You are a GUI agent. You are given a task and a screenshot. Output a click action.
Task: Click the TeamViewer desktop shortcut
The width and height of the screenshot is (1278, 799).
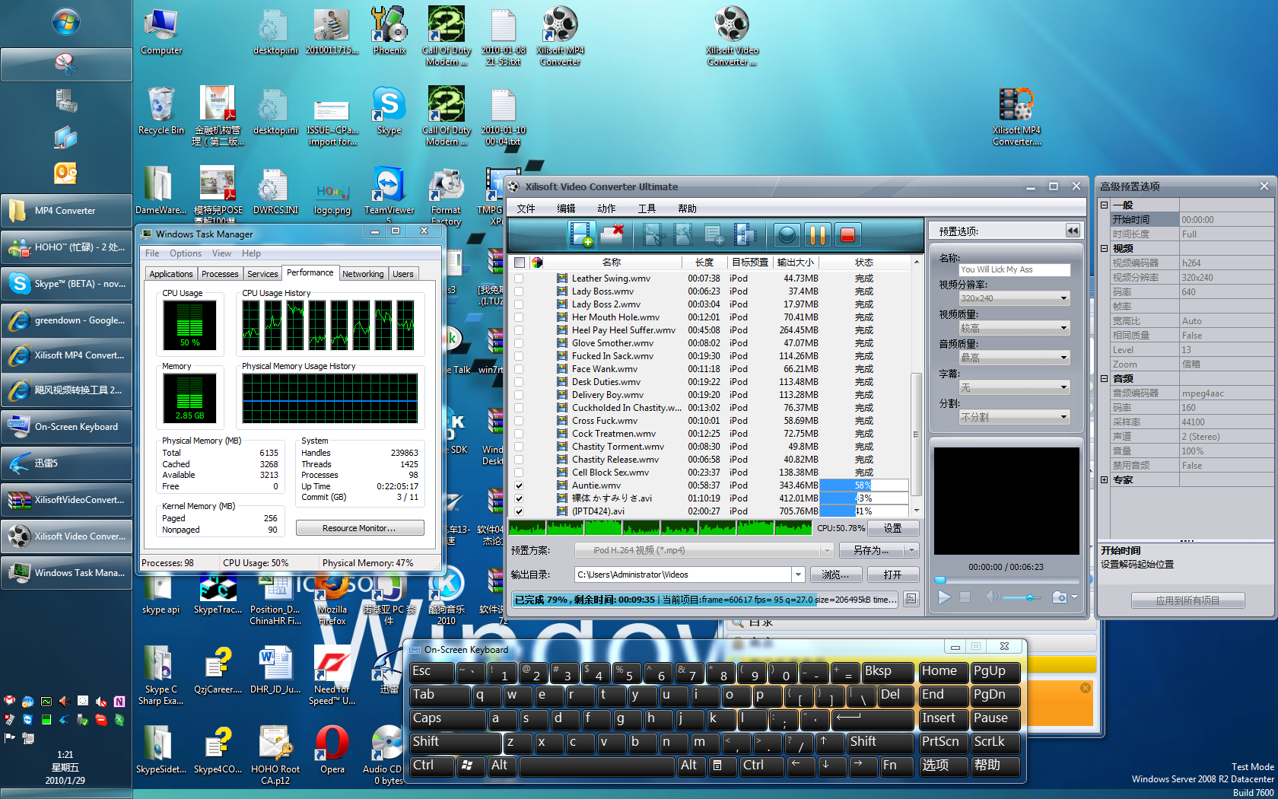coord(389,192)
